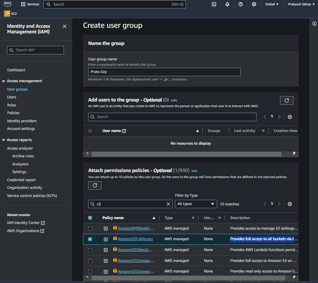318x283 pixels.
Task: Open Policies in the IAM sidebar
Action: (13, 113)
